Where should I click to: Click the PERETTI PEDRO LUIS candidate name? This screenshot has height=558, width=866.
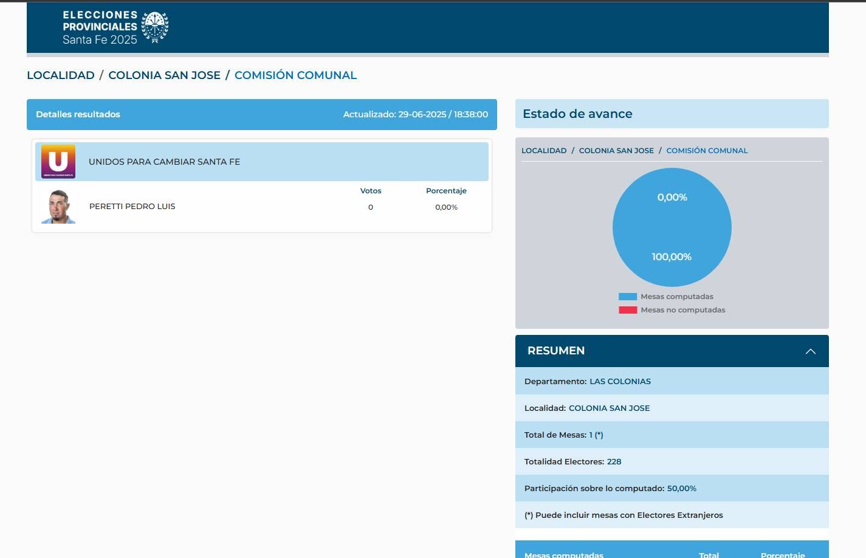(x=132, y=207)
